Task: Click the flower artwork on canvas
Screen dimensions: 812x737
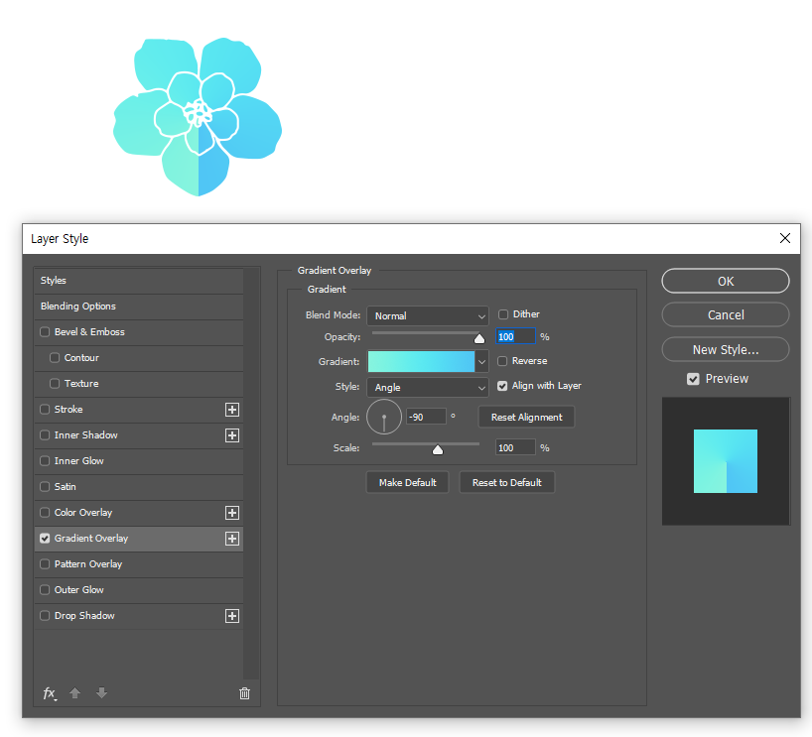Action: pos(198,116)
